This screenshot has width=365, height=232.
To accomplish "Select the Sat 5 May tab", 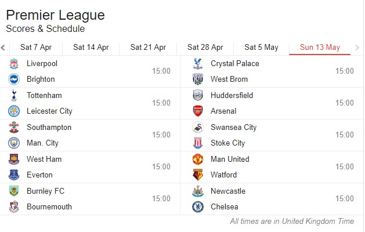I will [261, 48].
